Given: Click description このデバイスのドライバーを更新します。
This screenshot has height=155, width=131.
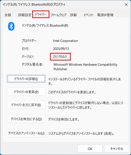Looking at the screenshot, I should point(72,92).
